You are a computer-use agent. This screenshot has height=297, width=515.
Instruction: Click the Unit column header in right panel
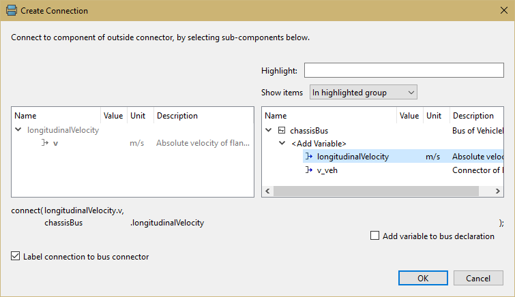[x=434, y=116]
